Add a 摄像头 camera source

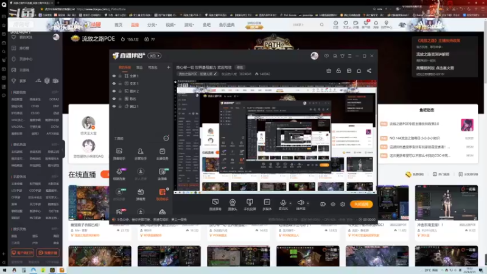(x=233, y=205)
